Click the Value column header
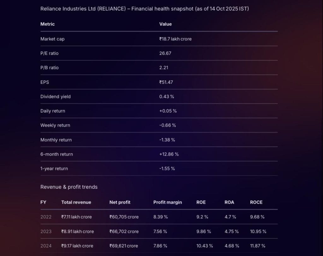Image resolution: width=323 pixels, height=256 pixels. (x=165, y=24)
